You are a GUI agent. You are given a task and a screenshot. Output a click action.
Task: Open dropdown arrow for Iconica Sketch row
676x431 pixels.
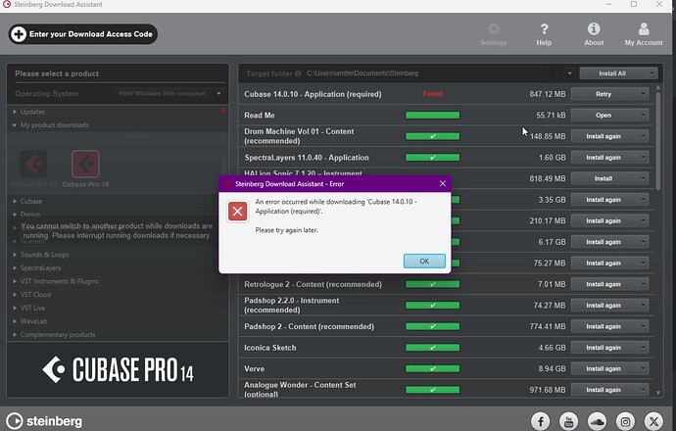(643, 348)
